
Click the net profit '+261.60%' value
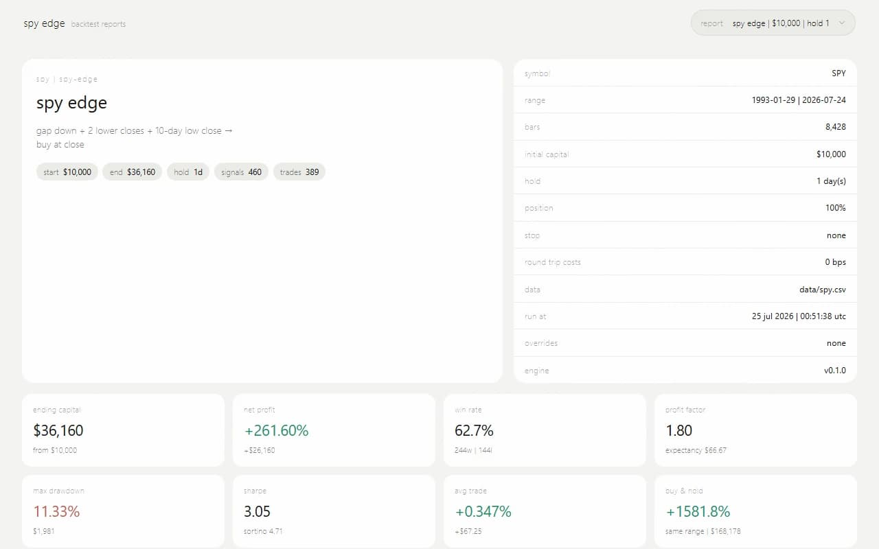pyautogui.click(x=276, y=430)
